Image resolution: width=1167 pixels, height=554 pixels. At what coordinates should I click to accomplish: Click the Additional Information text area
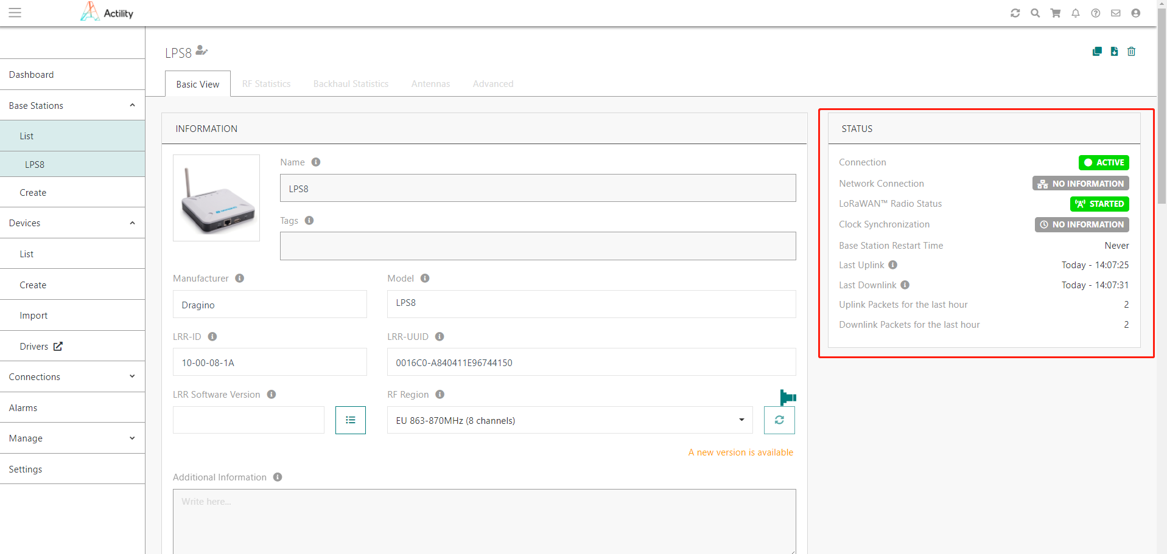[x=485, y=521]
